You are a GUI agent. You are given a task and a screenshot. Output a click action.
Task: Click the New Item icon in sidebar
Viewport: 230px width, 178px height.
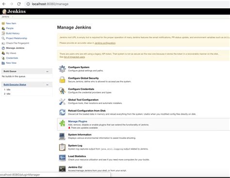(x=3, y=23)
